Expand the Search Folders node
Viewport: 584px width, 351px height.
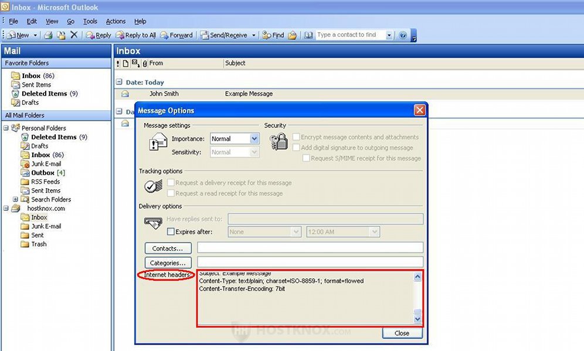click(x=15, y=199)
